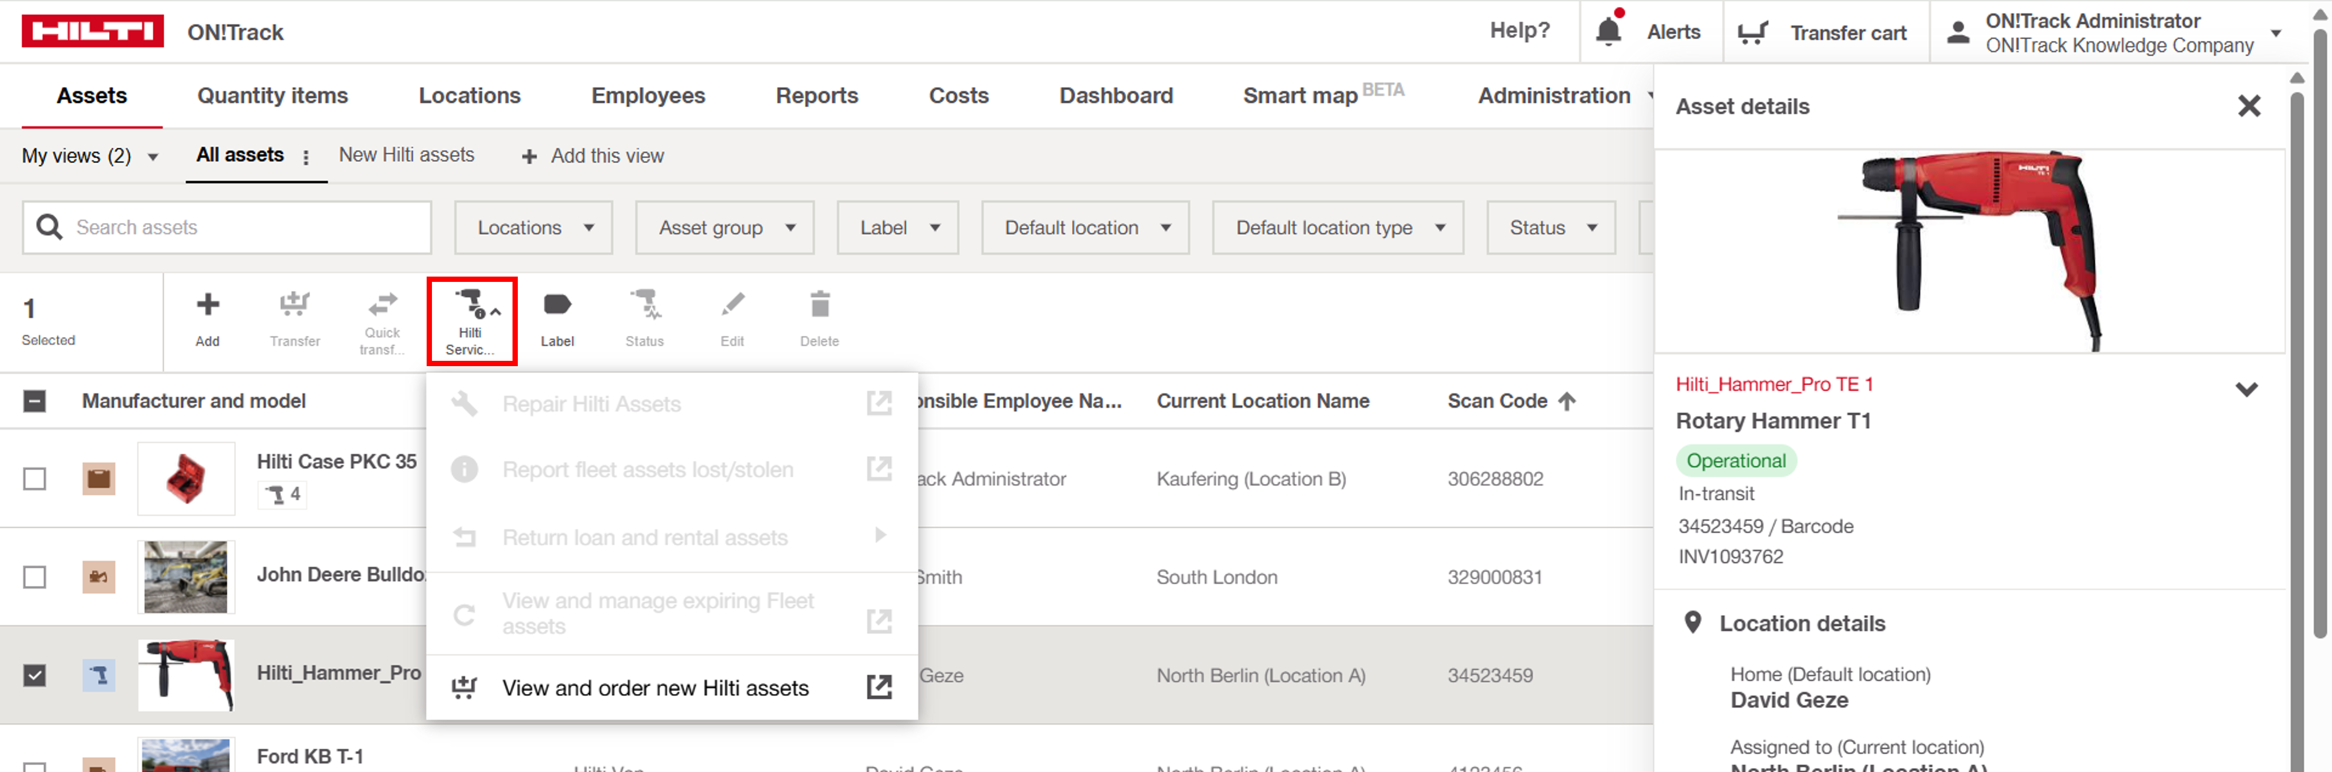The width and height of the screenshot is (2332, 772).
Task: Open the Transfer cart icon
Action: (x=1753, y=32)
